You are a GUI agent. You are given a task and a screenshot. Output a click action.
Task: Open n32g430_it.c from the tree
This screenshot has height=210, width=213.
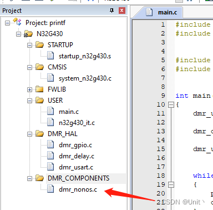(x=77, y=123)
